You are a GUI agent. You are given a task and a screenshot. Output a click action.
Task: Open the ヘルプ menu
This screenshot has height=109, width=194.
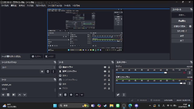pos(76,5)
